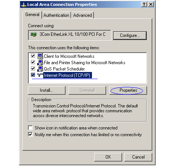Open the Configure adapter button

click(130, 35)
